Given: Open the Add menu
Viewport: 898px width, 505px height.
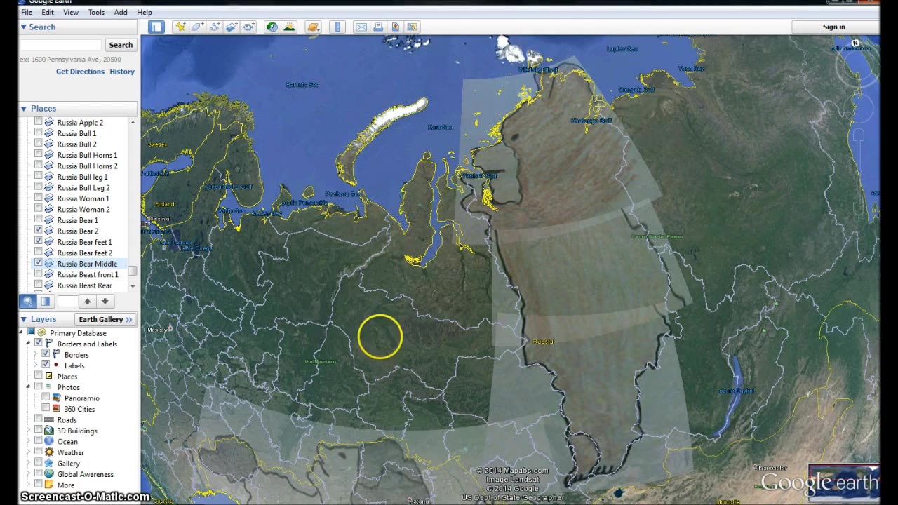Looking at the screenshot, I should 121,12.
